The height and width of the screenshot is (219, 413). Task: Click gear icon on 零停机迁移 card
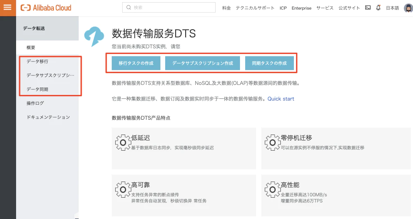coord(273,143)
